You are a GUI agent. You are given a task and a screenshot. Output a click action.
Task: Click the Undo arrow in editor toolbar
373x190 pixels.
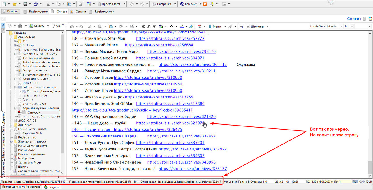[72, 26]
